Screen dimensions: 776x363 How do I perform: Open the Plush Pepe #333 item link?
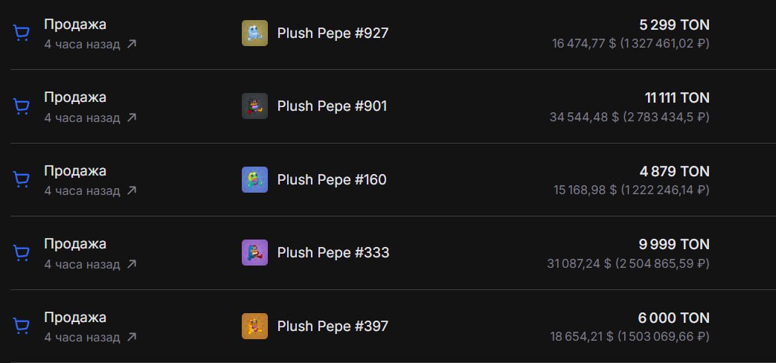[333, 253]
